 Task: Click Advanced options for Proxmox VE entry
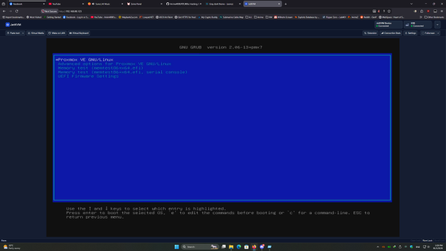pos(114,64)
